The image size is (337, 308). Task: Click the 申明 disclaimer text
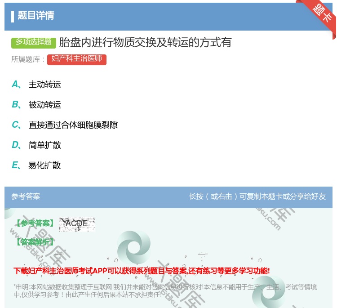(x=165, y=290)
